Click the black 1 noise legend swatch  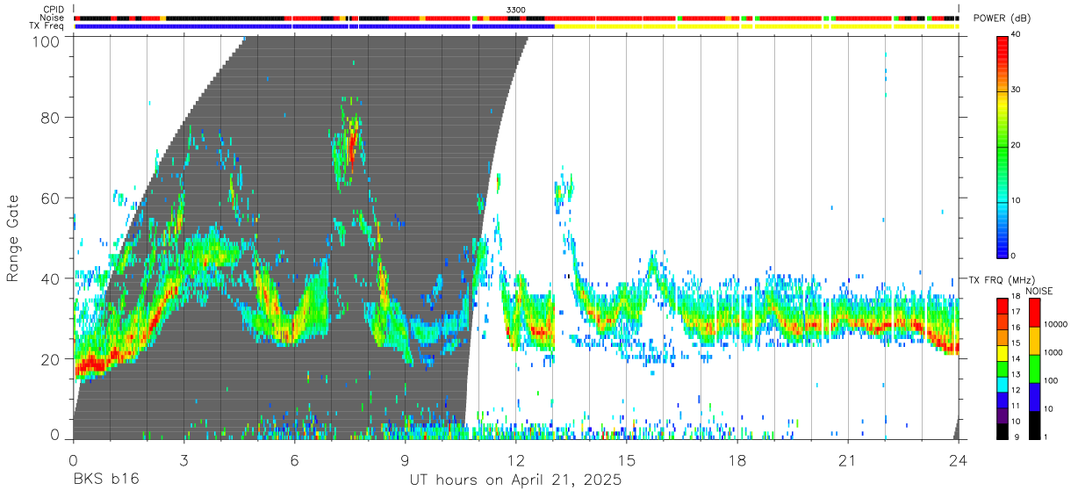click(1033, 425)
